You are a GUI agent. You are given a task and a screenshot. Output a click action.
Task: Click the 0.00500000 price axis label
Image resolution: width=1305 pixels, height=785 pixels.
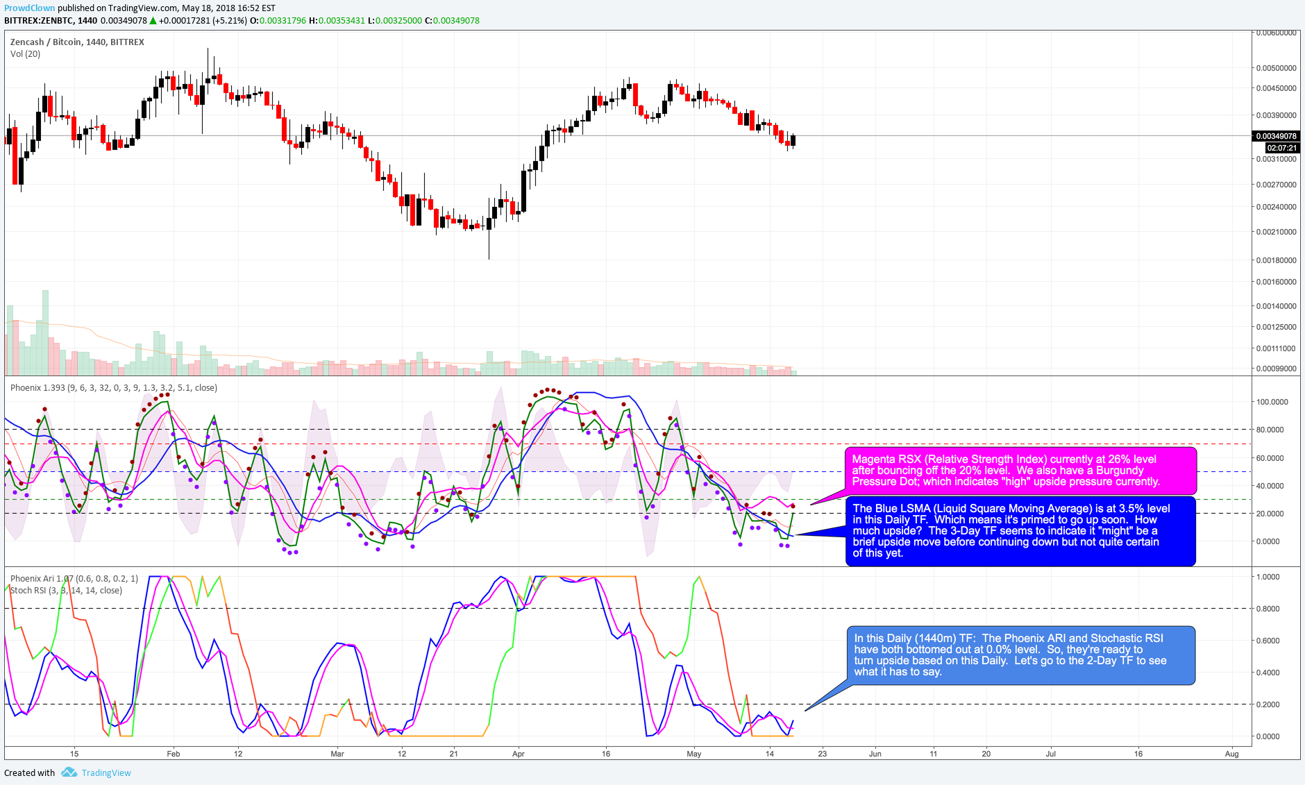coord(1276,68)
